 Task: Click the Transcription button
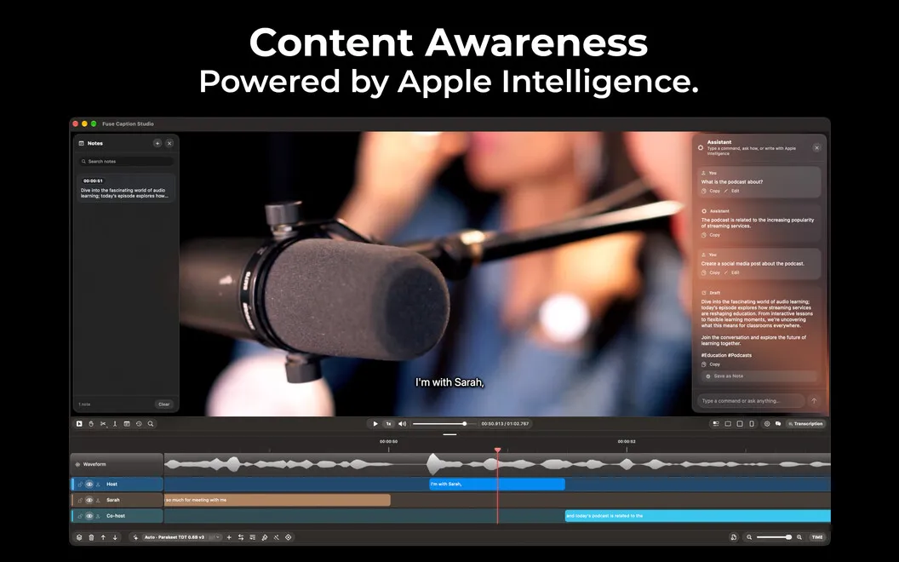tap(805, 424)
